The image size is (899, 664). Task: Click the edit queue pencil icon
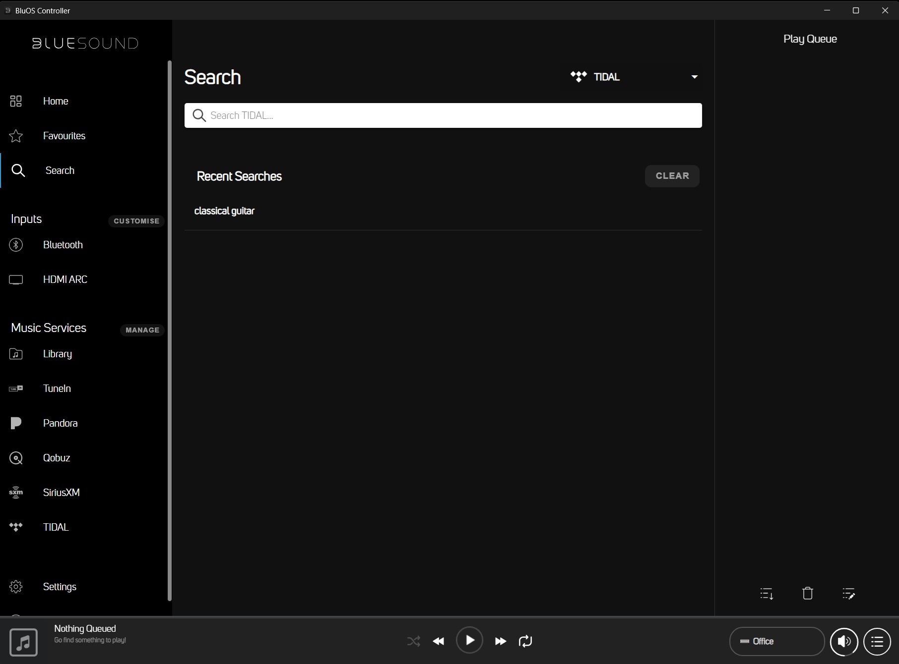tap(848, 593)
